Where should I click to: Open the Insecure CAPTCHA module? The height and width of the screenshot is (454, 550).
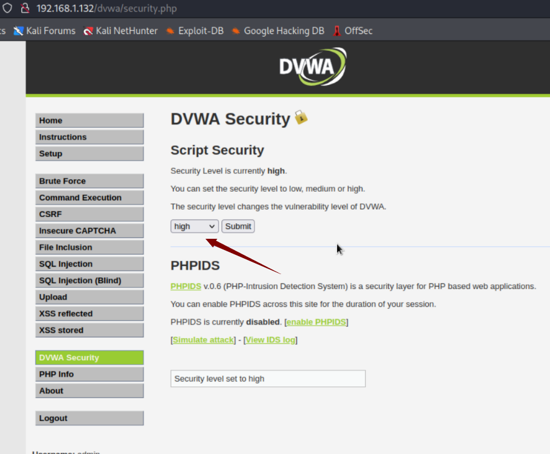click(x=89, y=231)
